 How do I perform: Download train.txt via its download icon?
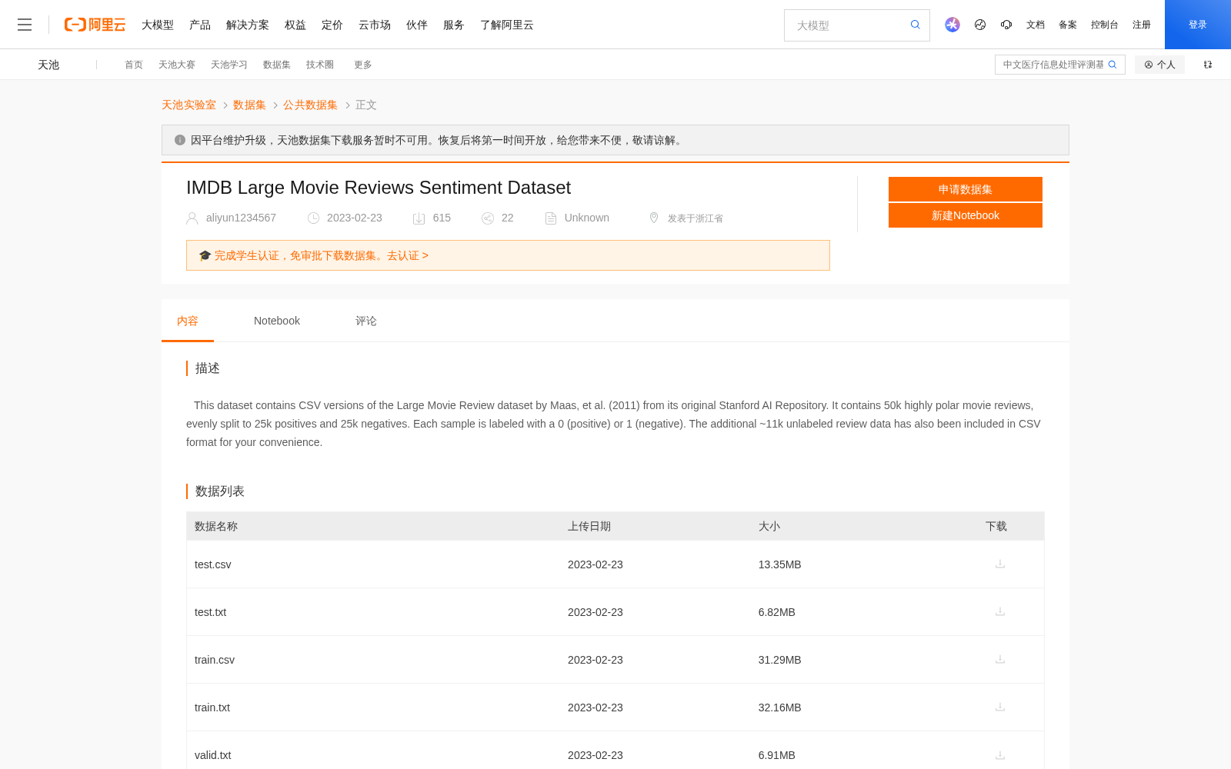1000,707
